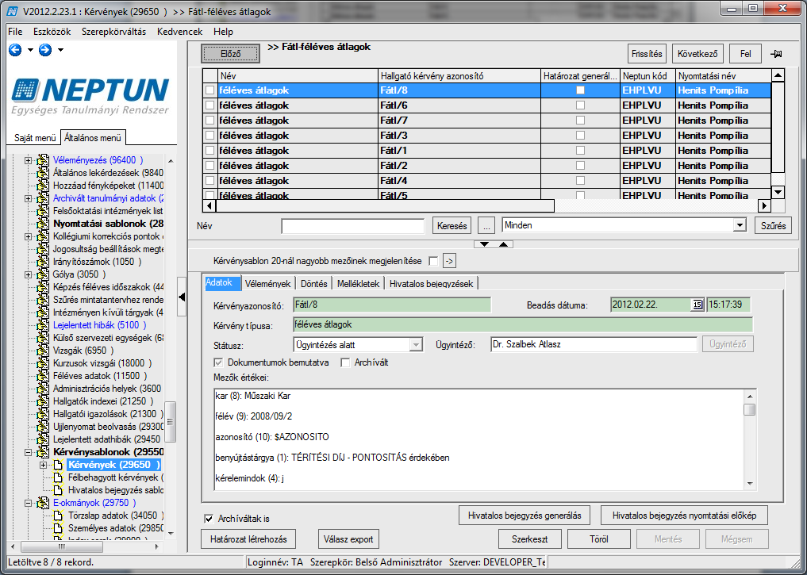Open the Eszközök menu

point(52,32)
